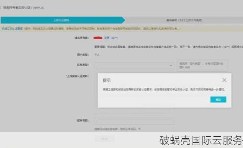Click the blue 确定 button in the dialog
This screenshot has width=243, height=148.
click(218, 99)
